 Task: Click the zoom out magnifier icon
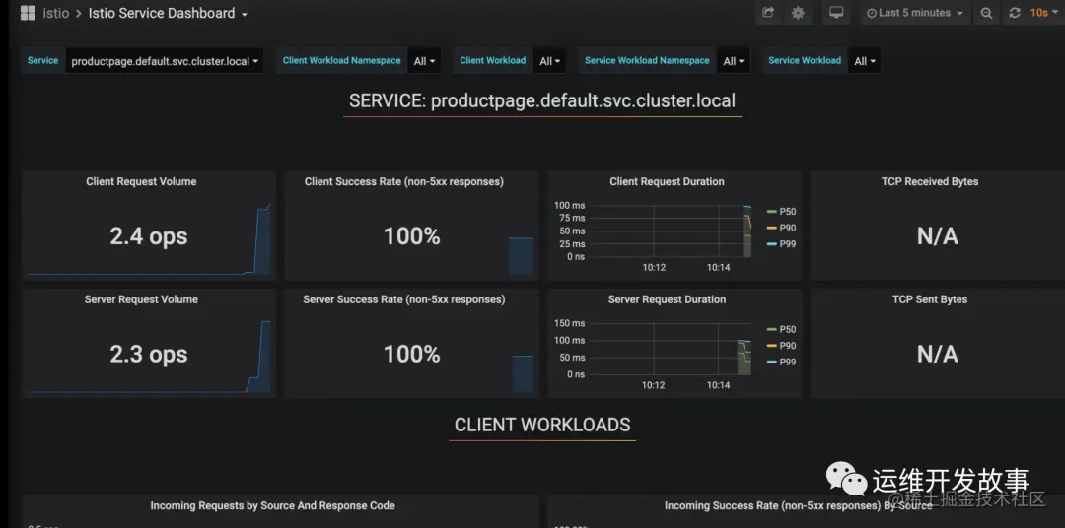(986, 13)
